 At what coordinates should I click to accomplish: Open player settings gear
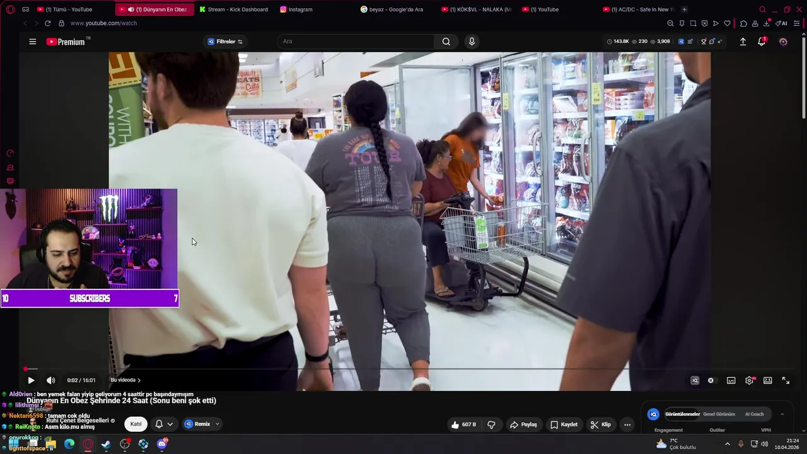tap(749, 380)
